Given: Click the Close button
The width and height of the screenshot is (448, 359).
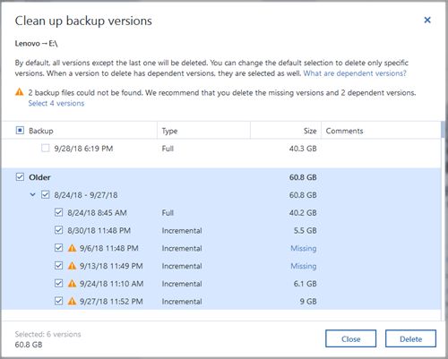Looking at the screenshot, I should (350, 338).
